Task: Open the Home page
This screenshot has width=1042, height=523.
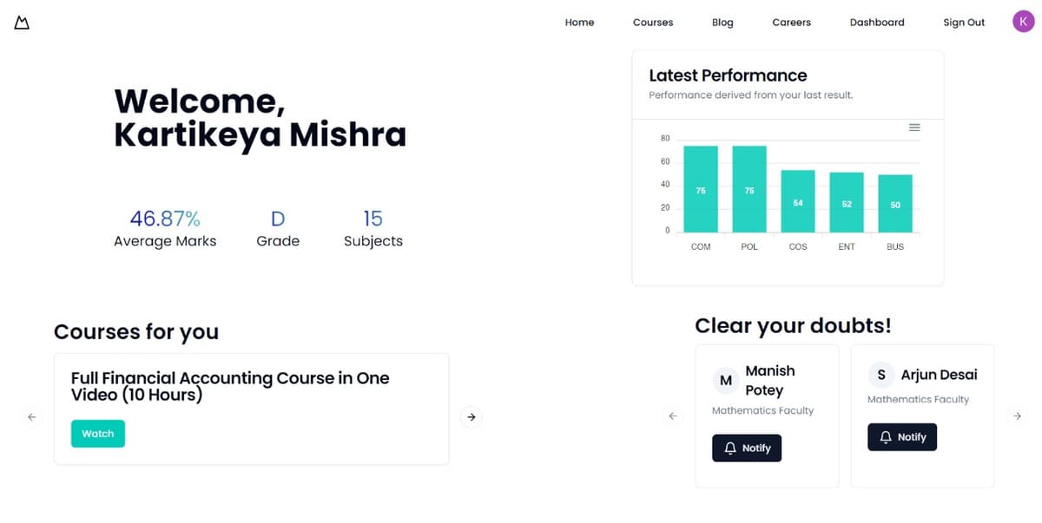Action: click(579, 23)
